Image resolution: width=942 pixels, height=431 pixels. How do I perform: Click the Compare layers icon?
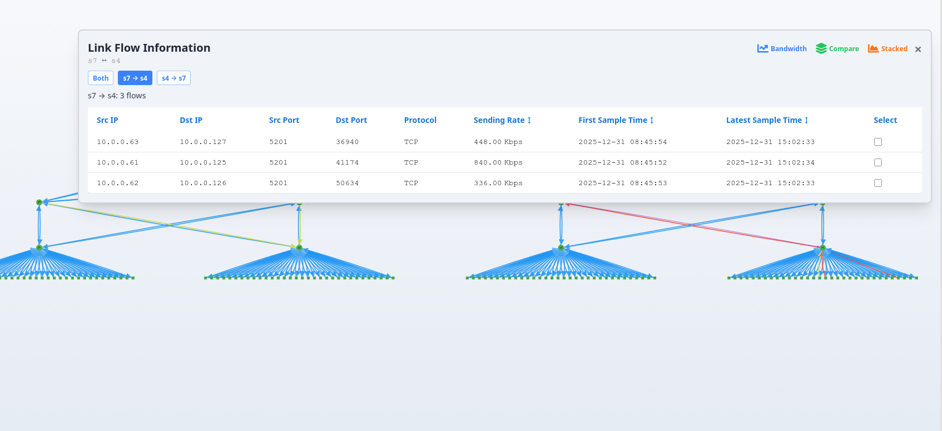[x=821, y=48]
